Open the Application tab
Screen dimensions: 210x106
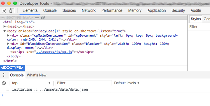click(156, 10)
